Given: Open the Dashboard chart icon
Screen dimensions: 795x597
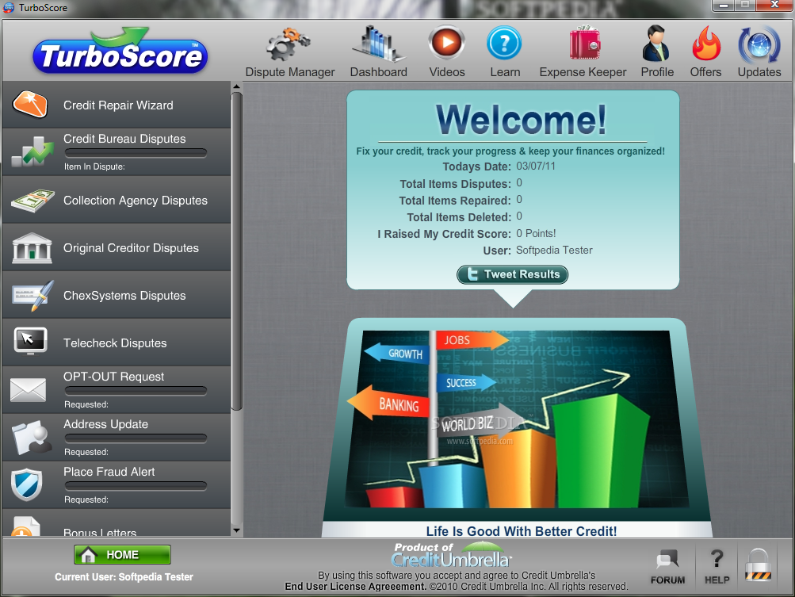Looking at the screenshot, I should [378, 44].
